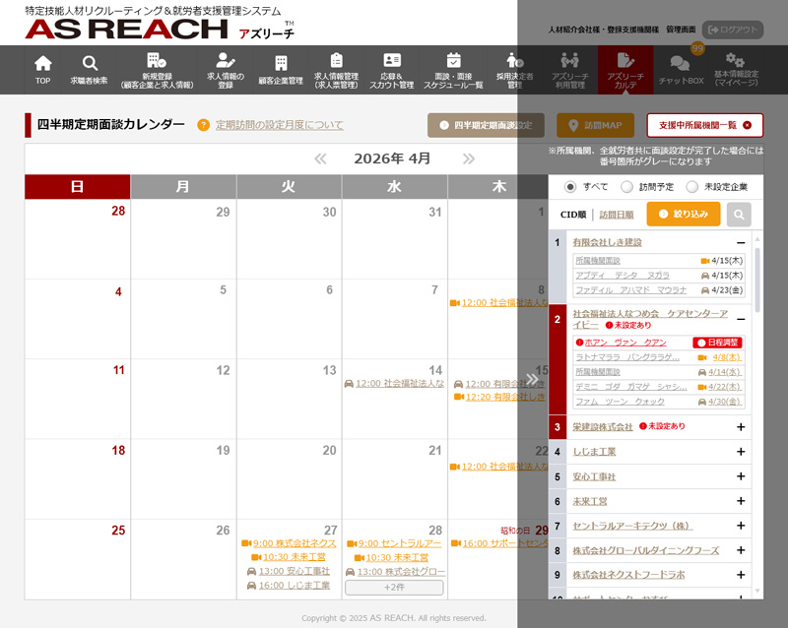Screen dimensions: 788x628
Task: Sort the company list by CID順
Action: [573, 215]
